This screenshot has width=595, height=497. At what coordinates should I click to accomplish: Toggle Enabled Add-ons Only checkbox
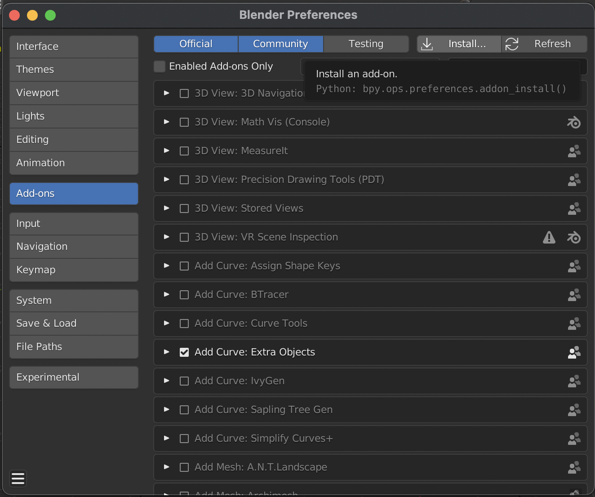160,67
